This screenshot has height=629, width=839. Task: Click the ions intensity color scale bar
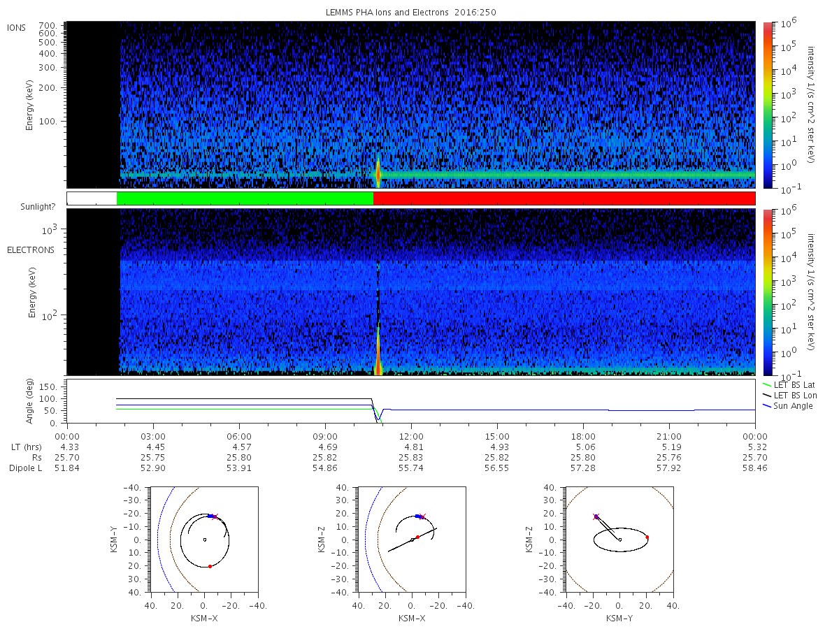[767, 105]
